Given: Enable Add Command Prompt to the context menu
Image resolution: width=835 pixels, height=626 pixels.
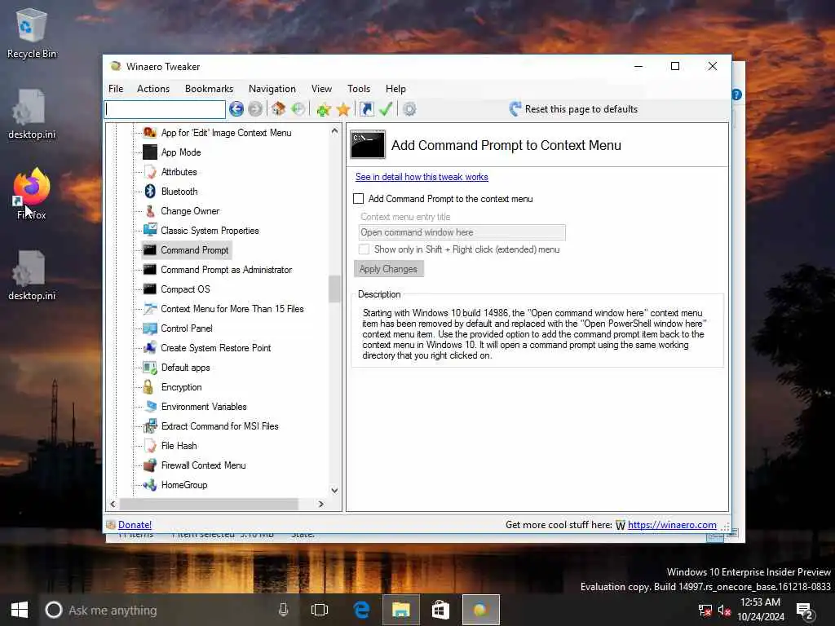Looking at the screenshot, I should pos(359,199).
